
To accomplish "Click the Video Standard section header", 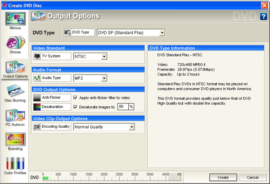I will [88, 48].
